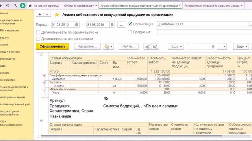
Task: Open the Продажи section in the sidebar
Action: pyautogui.click(x=4, y=38)
